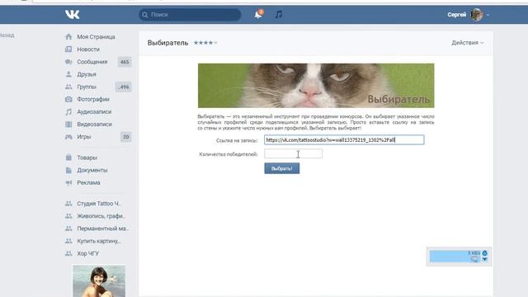Open Студия Tattoo Ч.. group link
This screenshot has width=528, height=297.
[x=99, y=204]
